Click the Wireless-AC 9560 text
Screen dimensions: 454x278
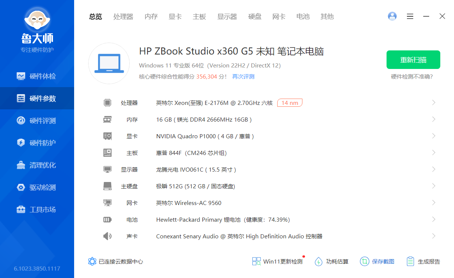click(189, 203)
